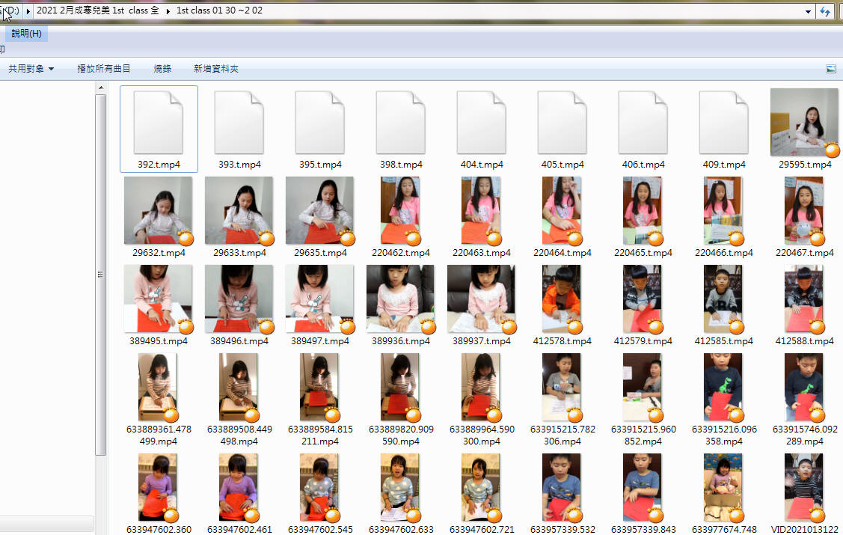Expand the address bar history dropdown arrow
Image resolution: width=843 pixels, height=535 pixels.
point(808,11)
